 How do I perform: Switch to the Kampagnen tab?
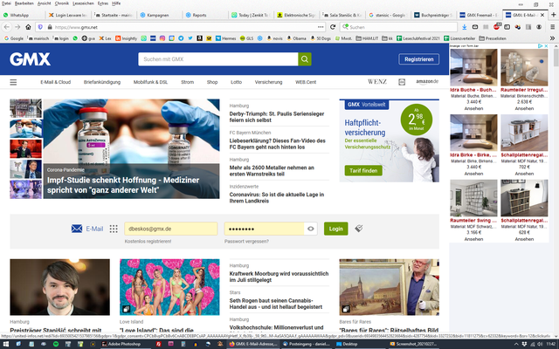[x=161, y=15]
